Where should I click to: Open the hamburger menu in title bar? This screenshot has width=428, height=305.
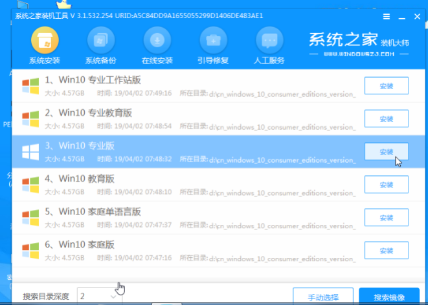click(x=387, y=17)
